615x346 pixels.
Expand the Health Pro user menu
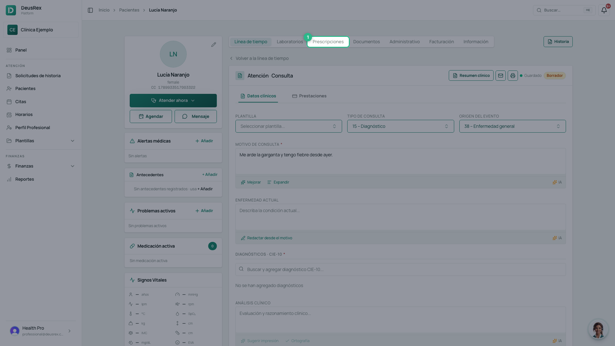click(41, 331)
